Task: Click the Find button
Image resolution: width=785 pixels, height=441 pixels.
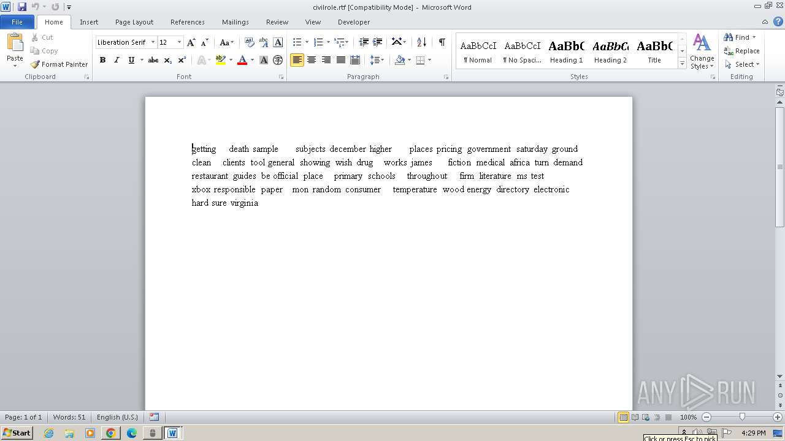Action: [740, 37]
